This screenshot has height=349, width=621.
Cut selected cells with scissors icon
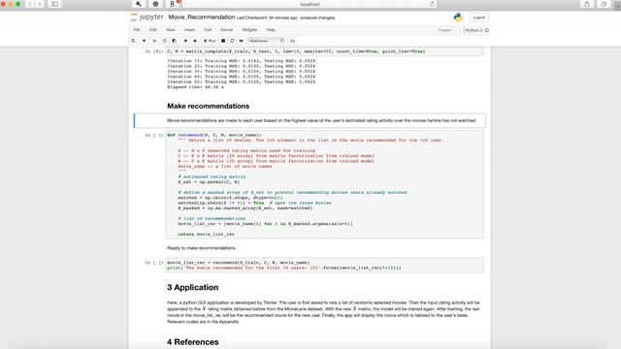[x=155, y=41]
